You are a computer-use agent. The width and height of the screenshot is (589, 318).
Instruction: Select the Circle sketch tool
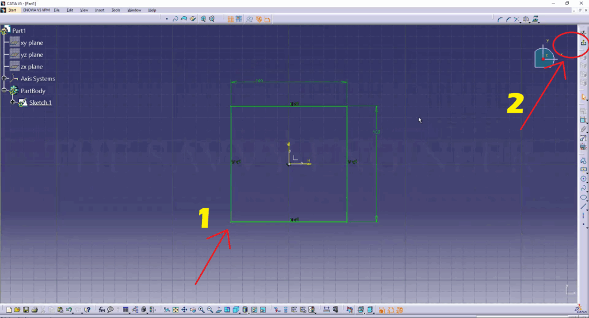(583, 178)
